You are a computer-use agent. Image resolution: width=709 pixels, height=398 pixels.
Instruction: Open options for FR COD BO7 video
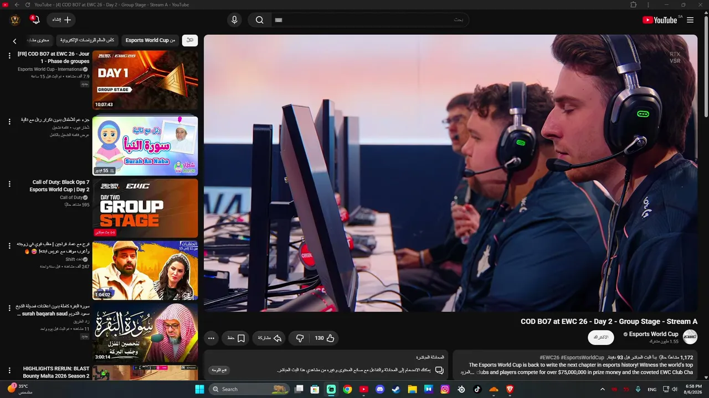tap(9, 56)
